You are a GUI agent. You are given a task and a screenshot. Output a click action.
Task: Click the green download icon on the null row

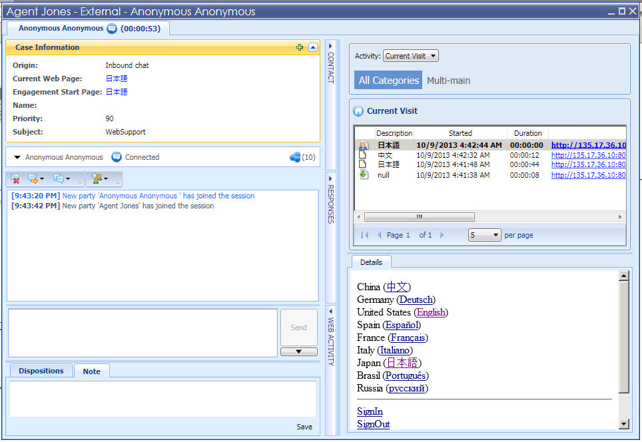coord(363,175)
